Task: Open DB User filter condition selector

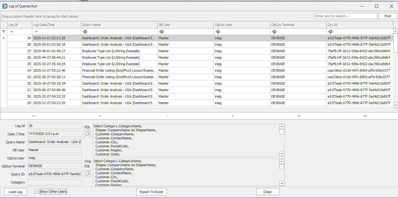Action: [x=161, y=32]
